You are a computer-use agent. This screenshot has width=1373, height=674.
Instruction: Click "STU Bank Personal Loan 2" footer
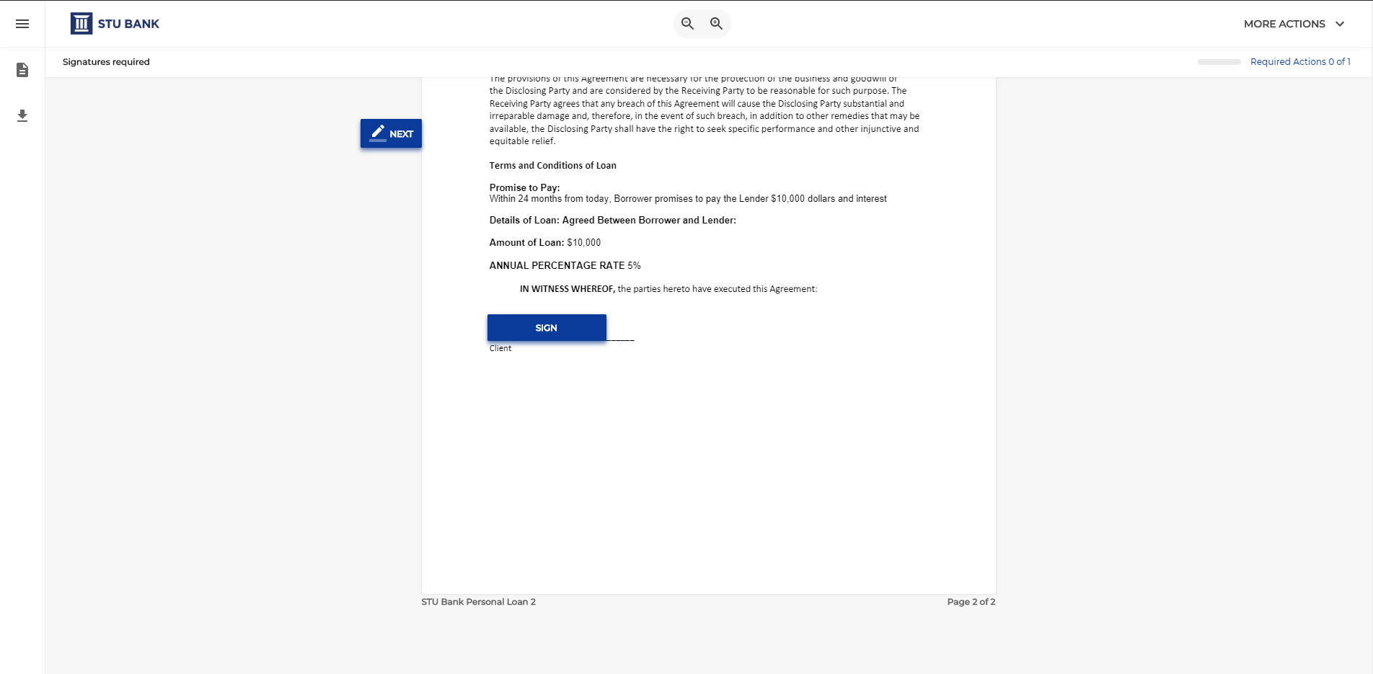tap(479, 602)
